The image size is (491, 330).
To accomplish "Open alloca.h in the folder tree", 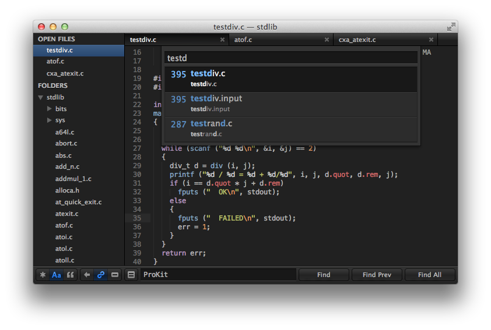I will (x=67, y=190).
